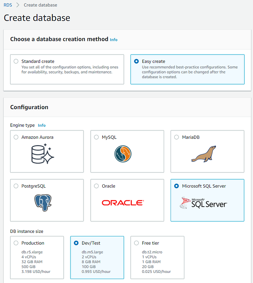Click the 0.993 USD/hour price
The image size is (253, 283).
click(96, 271)
